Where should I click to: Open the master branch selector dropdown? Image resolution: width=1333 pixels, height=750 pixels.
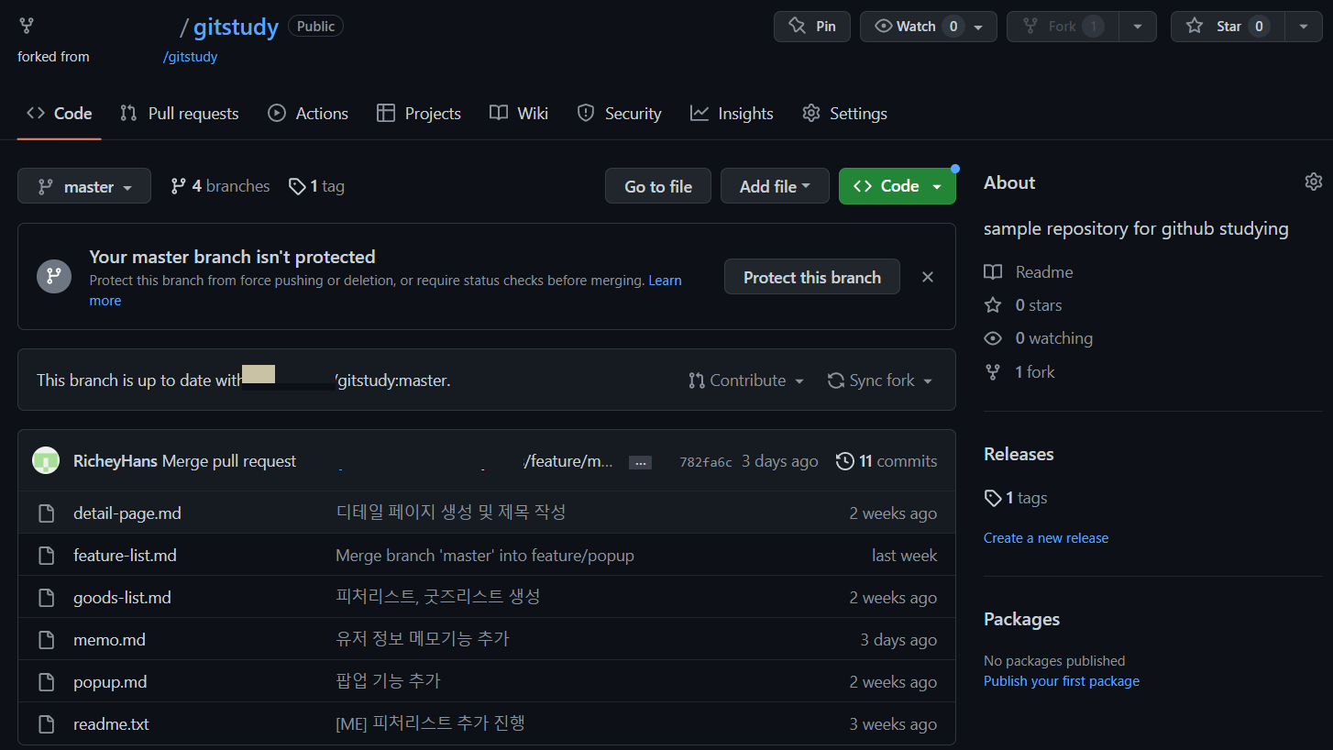pyautogui.click(x=84, y=186)
